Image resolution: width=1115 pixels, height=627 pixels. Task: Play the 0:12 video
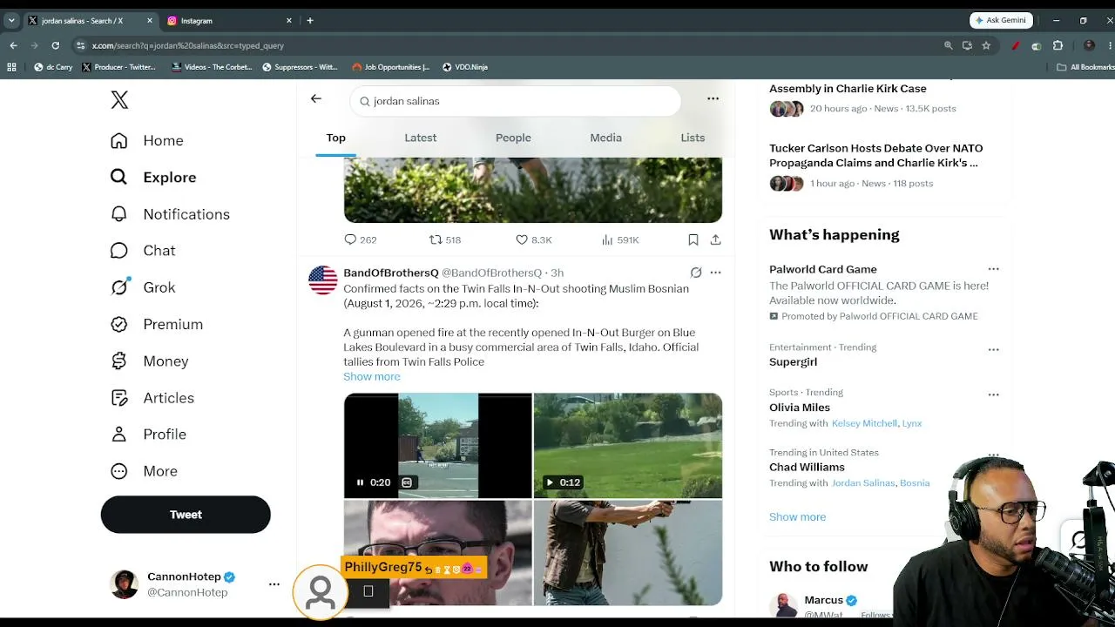(x=550, y=482)
